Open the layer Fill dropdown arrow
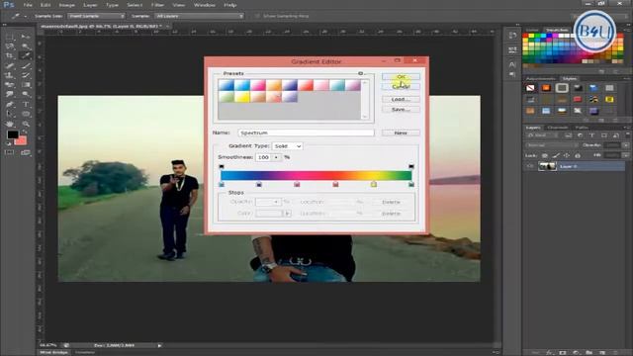The width and height of the screenshot is (633, 356). pos(625,155)
